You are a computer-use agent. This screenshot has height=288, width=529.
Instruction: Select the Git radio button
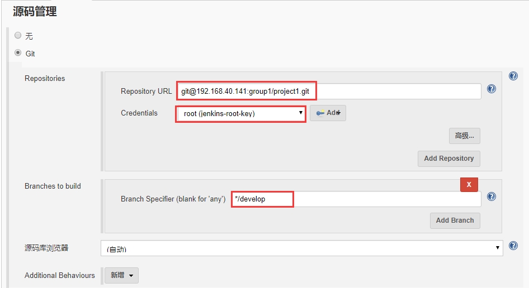[18, 53]
